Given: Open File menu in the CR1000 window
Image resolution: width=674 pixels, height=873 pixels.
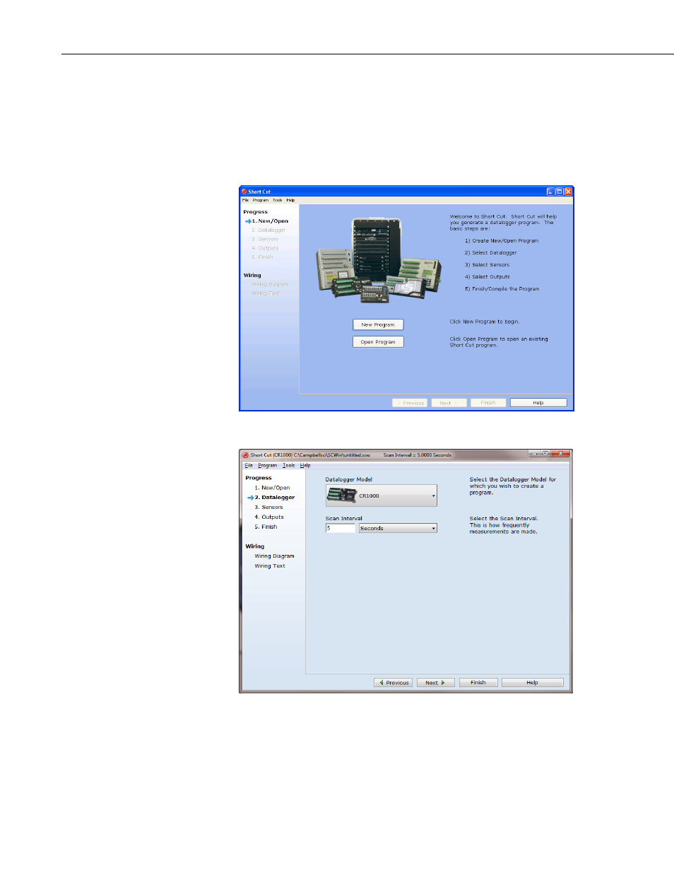Looking at the screenshot, I should [249, 465].
